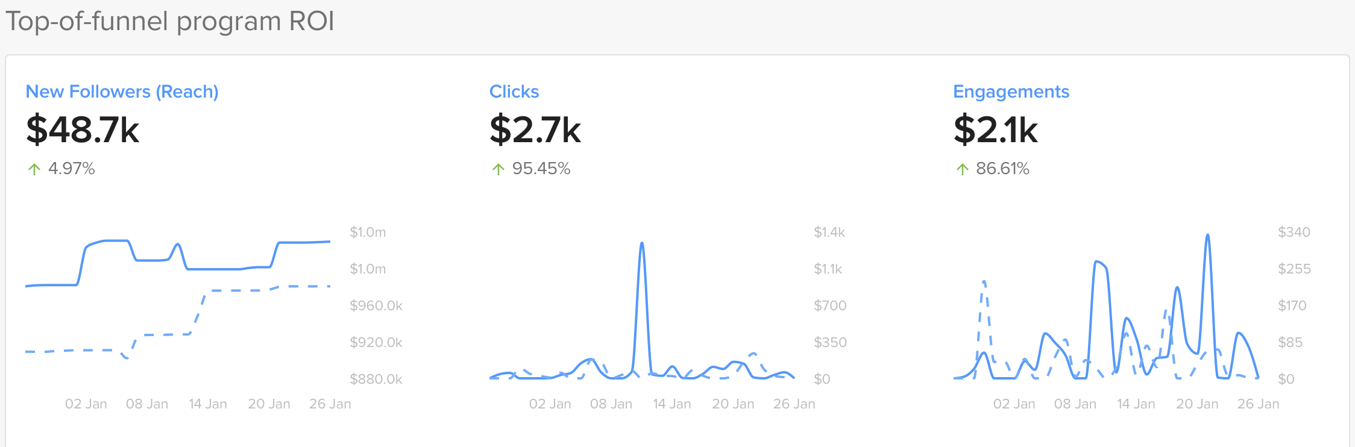Click the green up arrow beside 4.97%
1355x447 pixels.
point(34,169)
